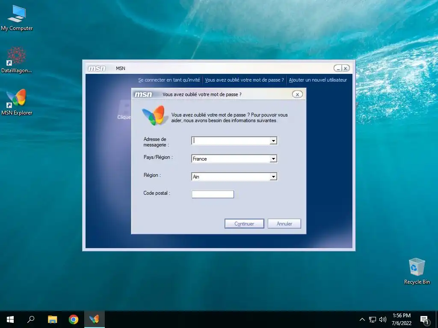Expand the Pays/Région dropdown arrow
The image size is (438, 328).
pyautogui.click(x=273, y=159)
